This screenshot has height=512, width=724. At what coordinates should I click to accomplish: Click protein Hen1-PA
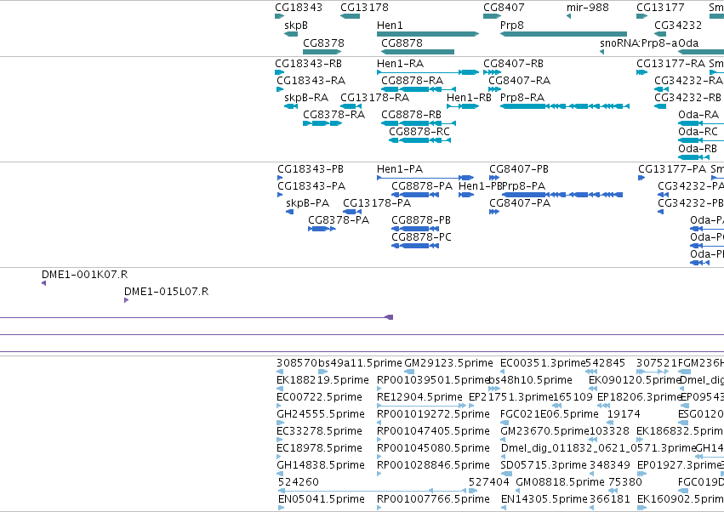point(425,178)
